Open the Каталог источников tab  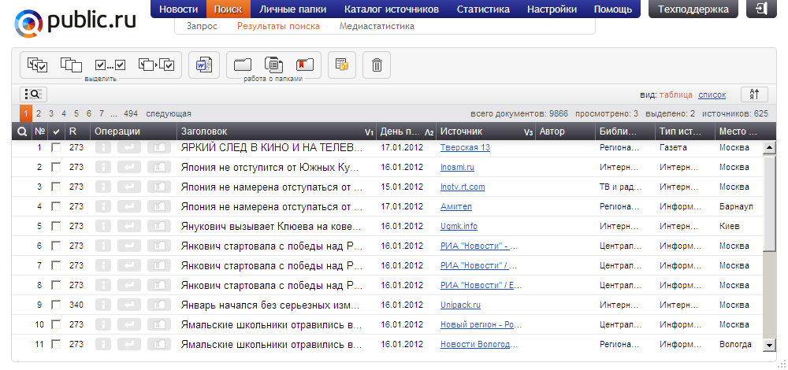(392, 9)
